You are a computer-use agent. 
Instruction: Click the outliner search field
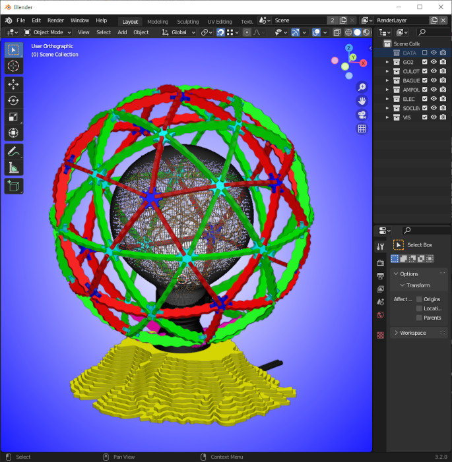tap(433, 32)
